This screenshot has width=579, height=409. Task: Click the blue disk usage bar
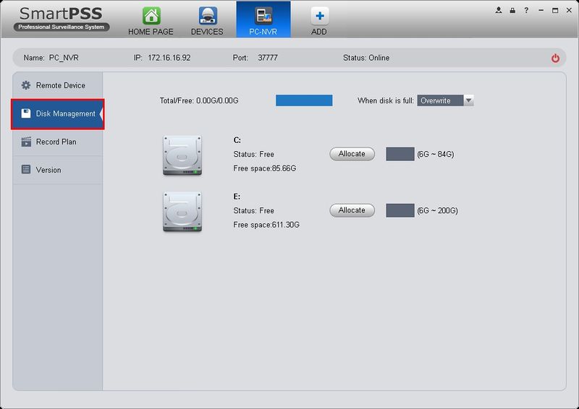(x=304, y=100)
